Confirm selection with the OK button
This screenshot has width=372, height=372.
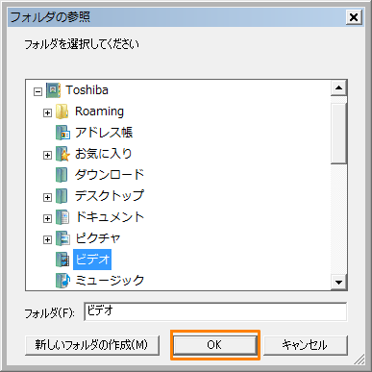click(x=215, y=345)
